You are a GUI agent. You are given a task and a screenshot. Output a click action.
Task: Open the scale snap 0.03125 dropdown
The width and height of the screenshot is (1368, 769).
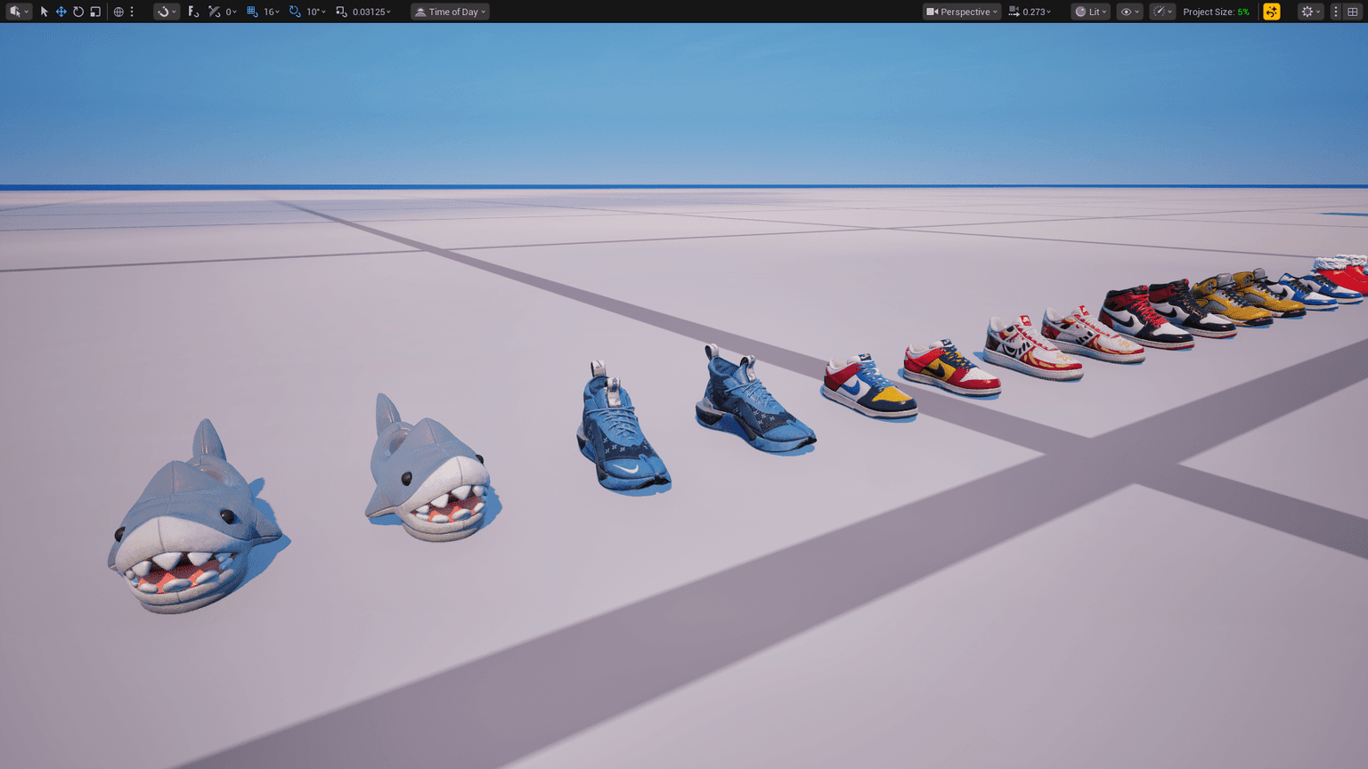click(371, 12)
